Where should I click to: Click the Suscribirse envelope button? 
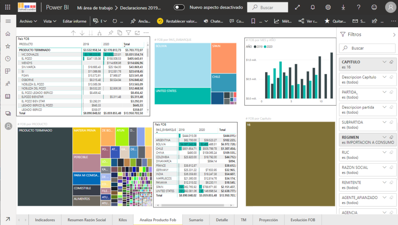(359, 21)
